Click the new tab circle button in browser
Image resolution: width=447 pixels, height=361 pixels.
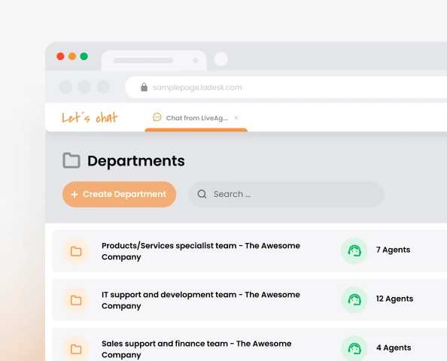pyautogui.click(x=221, y=59)
